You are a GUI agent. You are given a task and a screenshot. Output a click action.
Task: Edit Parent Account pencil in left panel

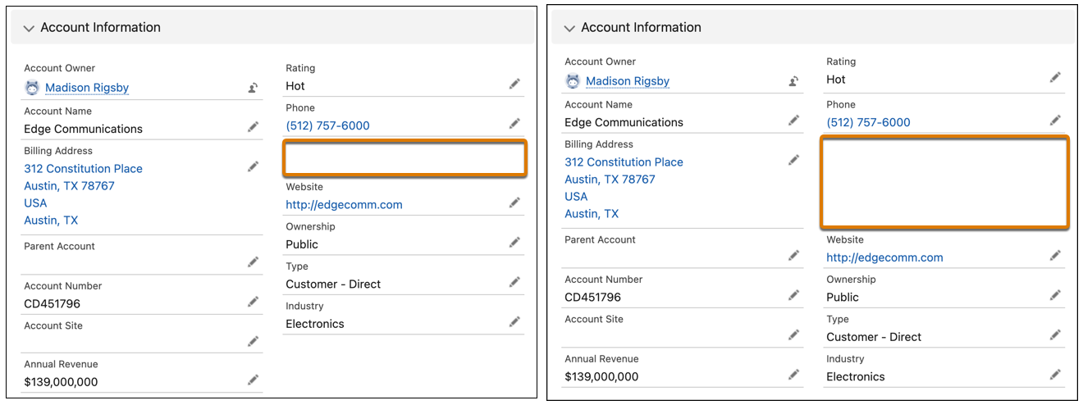[x=254, y=262]
